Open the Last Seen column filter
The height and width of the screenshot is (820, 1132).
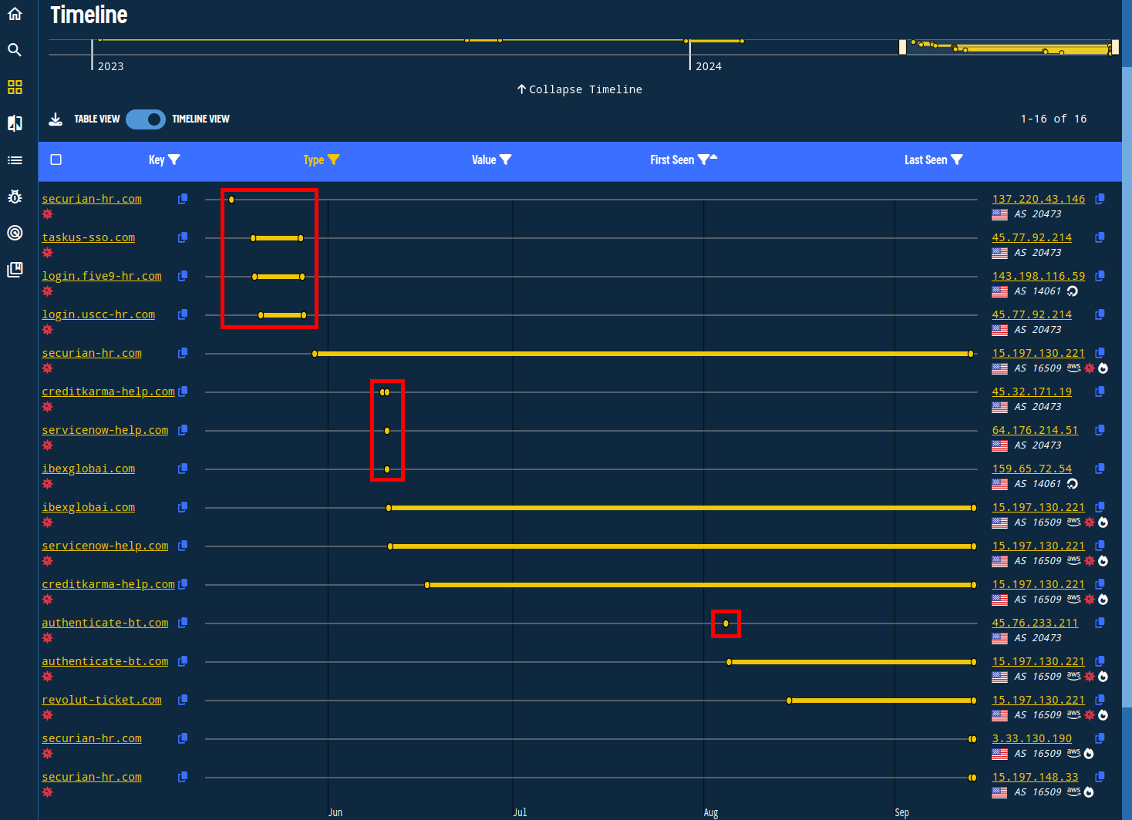(x=957, y=160)
